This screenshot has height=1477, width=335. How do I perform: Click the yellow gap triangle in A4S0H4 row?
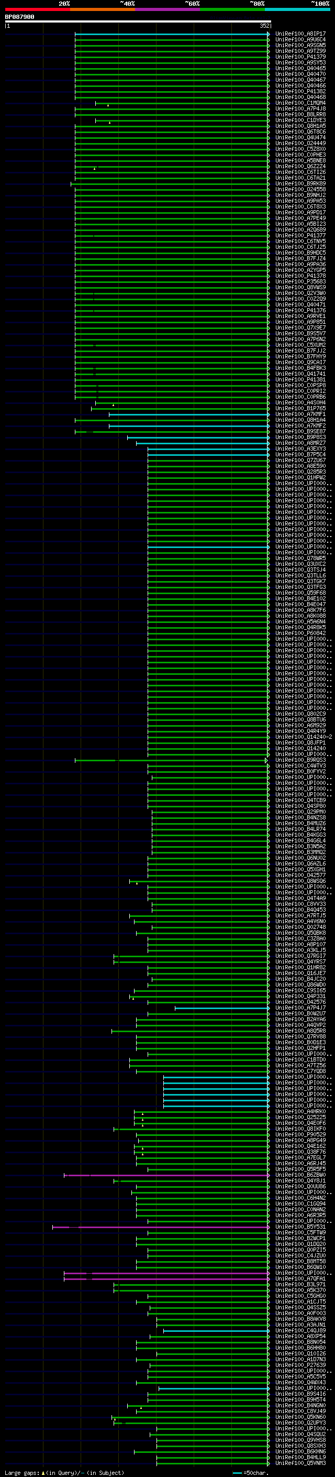click(x=113, y=405)
